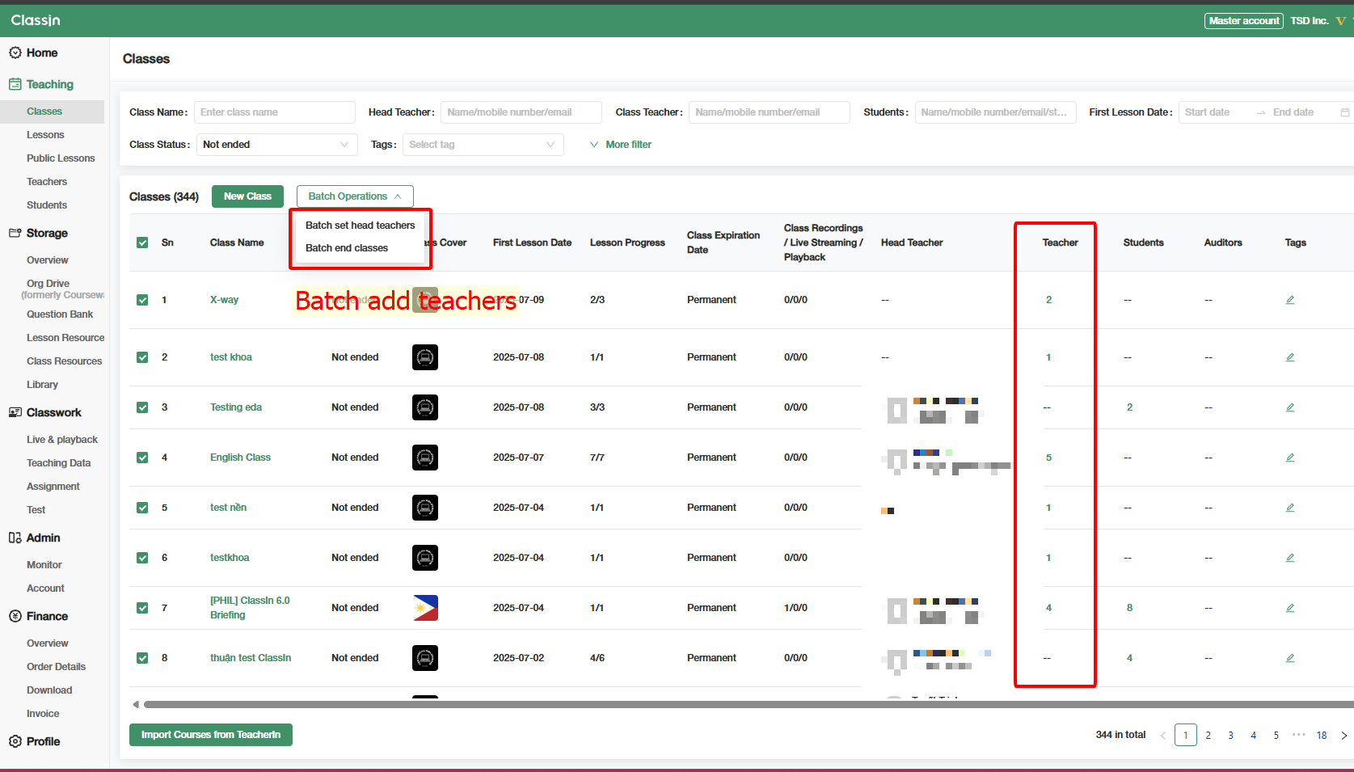Uncheck the thuận test ClassIn checkbox

click(x=142, y=658)
